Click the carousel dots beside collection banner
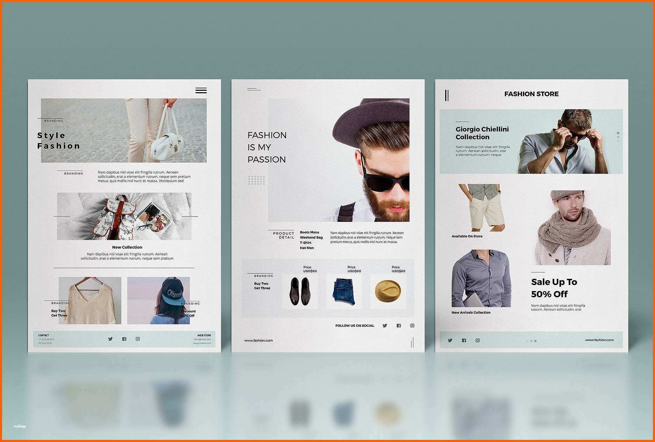 618,137
